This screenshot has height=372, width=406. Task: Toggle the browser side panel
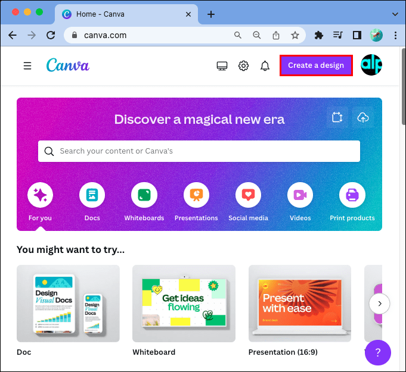tap(357, 35)
